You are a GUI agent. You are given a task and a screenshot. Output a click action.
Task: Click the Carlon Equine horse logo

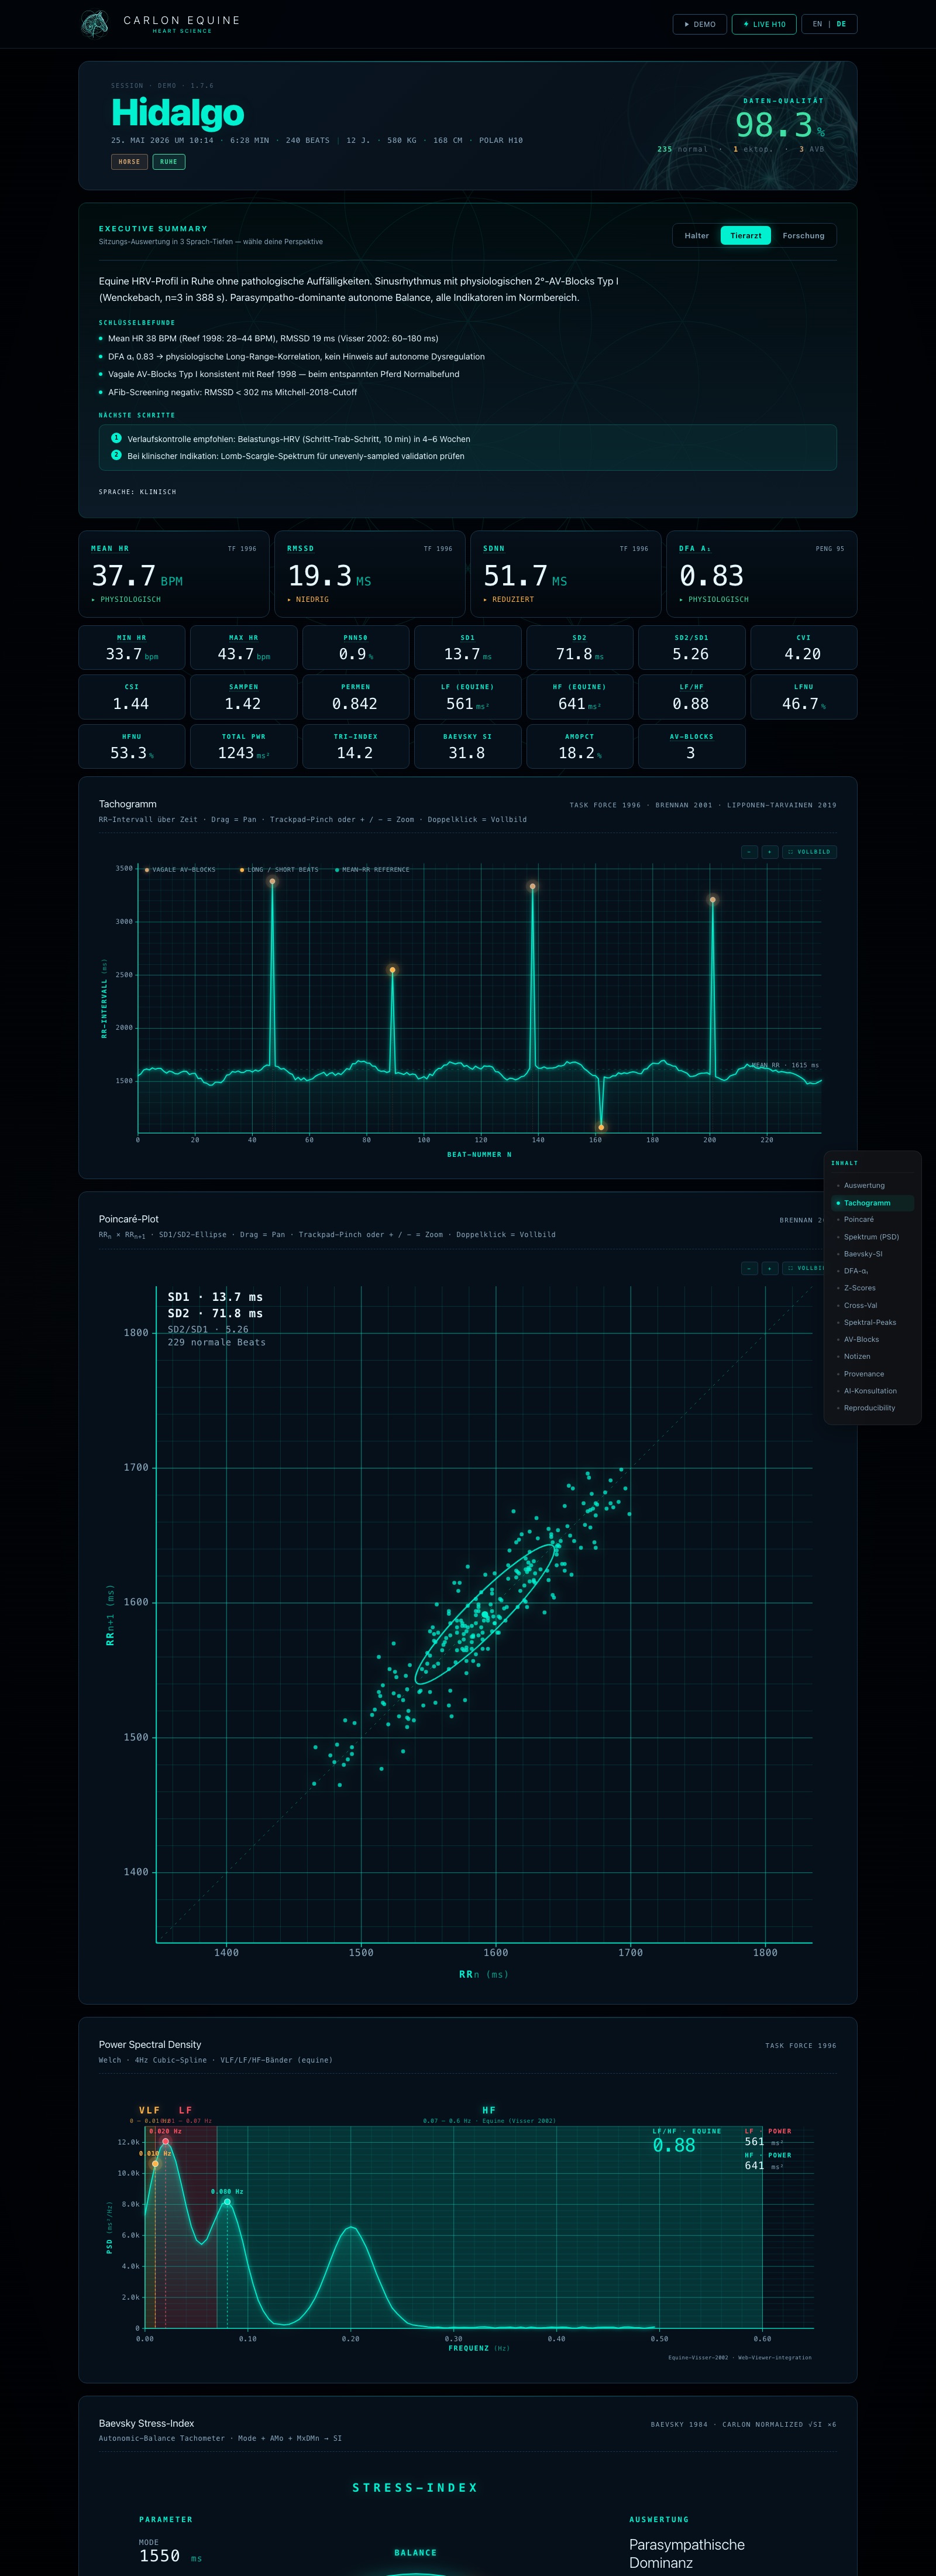[95, 23]
